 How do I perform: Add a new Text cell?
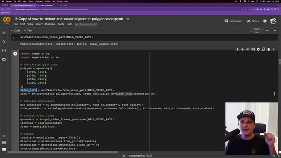tap(28, 31)
